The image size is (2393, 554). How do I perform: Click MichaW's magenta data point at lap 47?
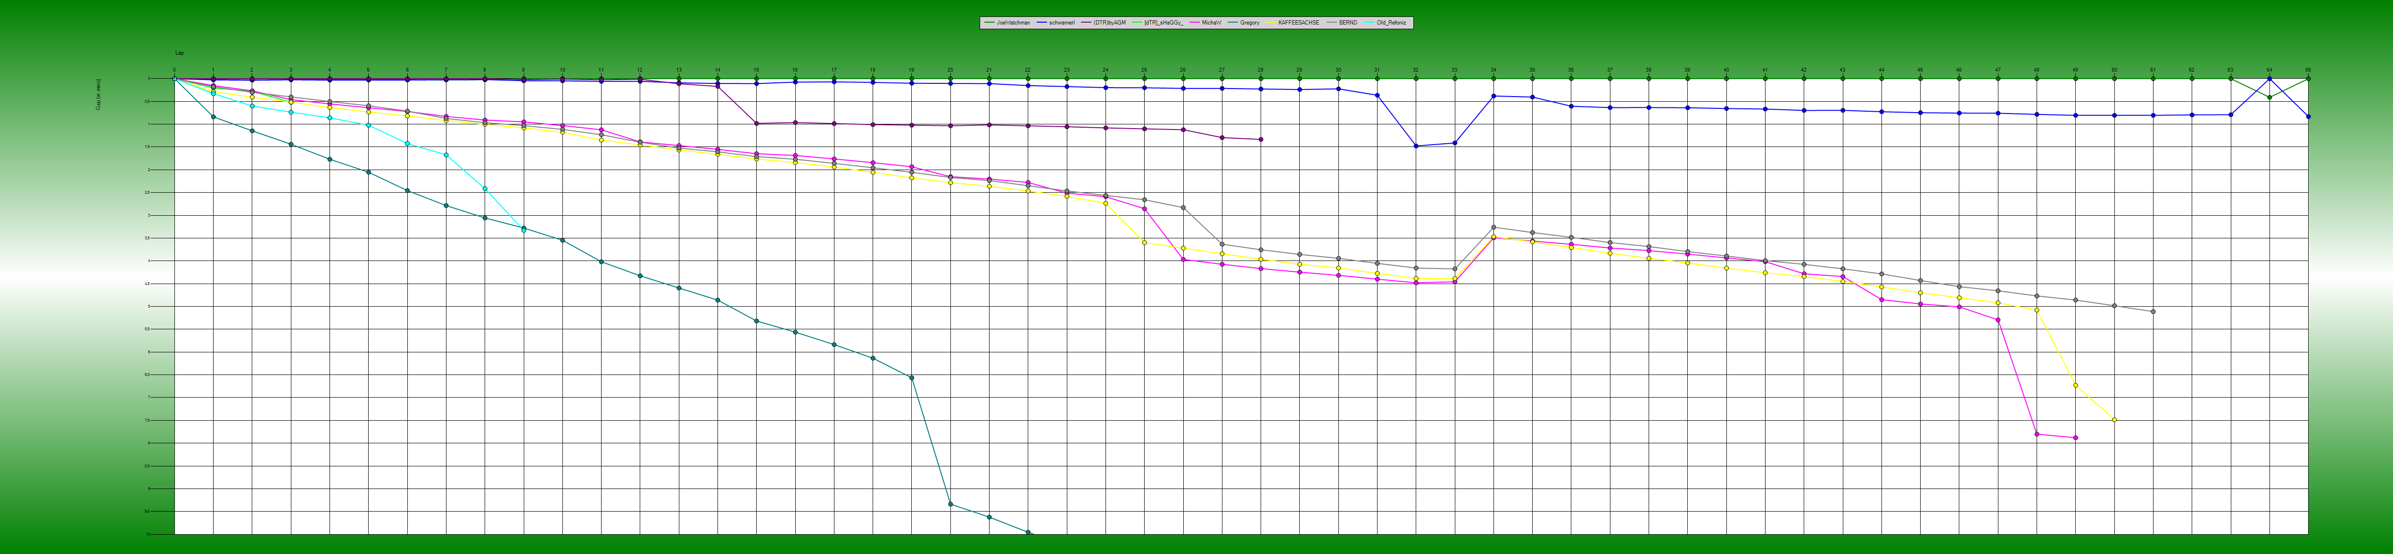[1998, 320]
